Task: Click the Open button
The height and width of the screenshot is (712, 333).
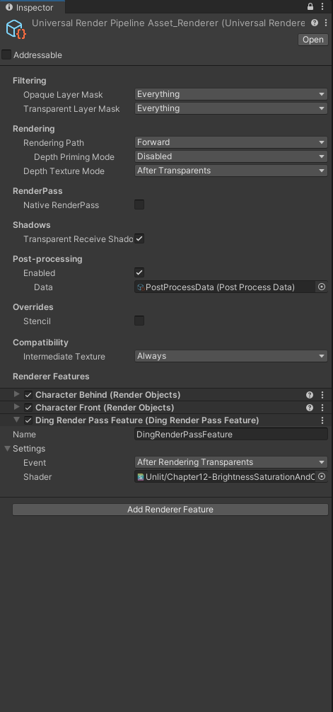Action: (313, 40)
